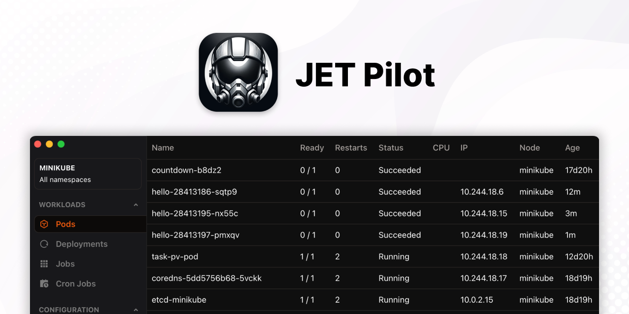Viewport: 629px width, 314px height.
Task: Click the JET Pilot helmet logo
Action: [x=238, y=72]
